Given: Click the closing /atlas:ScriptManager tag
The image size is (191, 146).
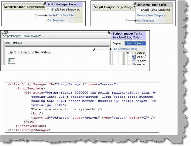Looking at the screenshot, I should click(29, 130).
